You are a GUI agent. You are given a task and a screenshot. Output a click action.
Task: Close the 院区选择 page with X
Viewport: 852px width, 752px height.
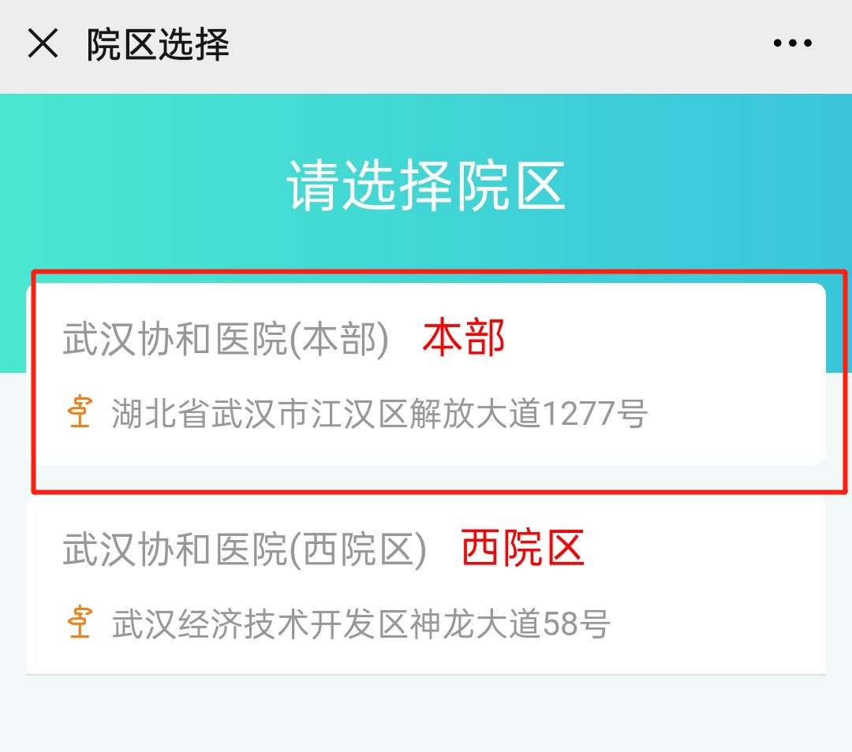coord(43,43)
